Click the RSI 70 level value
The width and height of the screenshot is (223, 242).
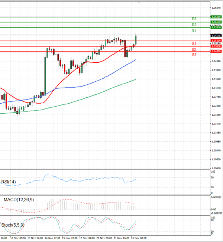pyautogui.click(x=212, y=177)
